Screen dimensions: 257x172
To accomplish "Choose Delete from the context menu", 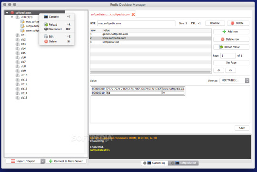I will coord(57,41).
